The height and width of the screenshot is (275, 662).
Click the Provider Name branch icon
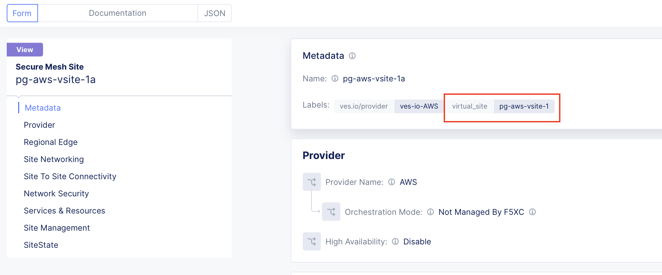click(x=311, y=182)
